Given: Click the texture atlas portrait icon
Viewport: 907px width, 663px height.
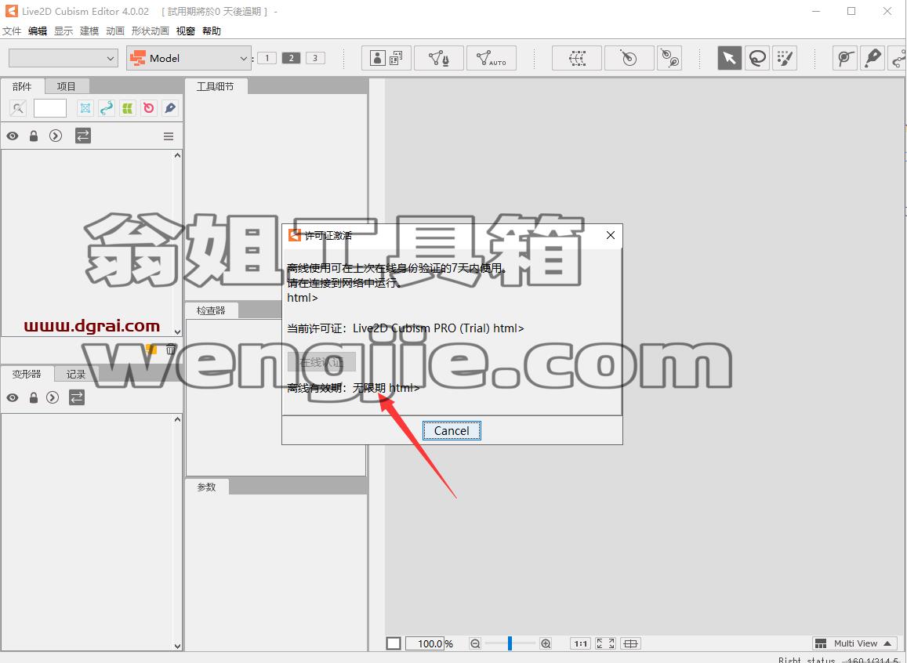Looking at the screenshot, I should [x=386, y=58].
